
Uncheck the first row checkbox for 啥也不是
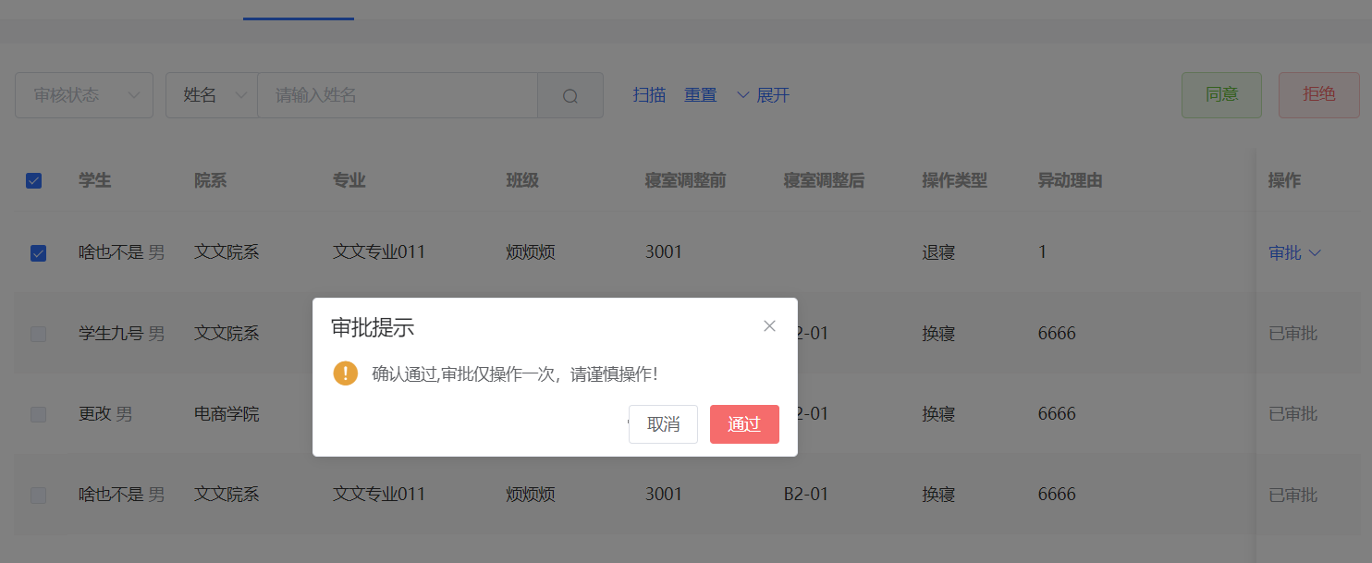click(x=38, y=252)
